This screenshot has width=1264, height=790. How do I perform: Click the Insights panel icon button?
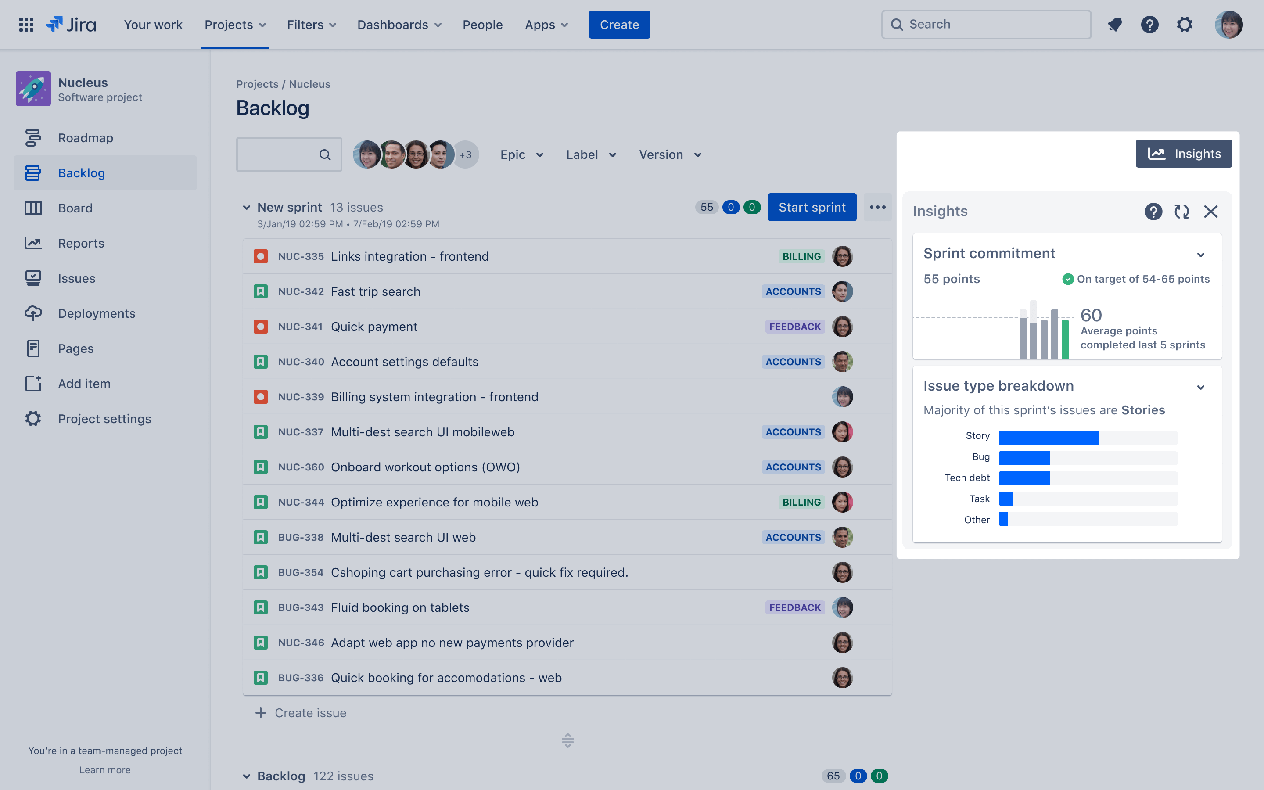1184,153
